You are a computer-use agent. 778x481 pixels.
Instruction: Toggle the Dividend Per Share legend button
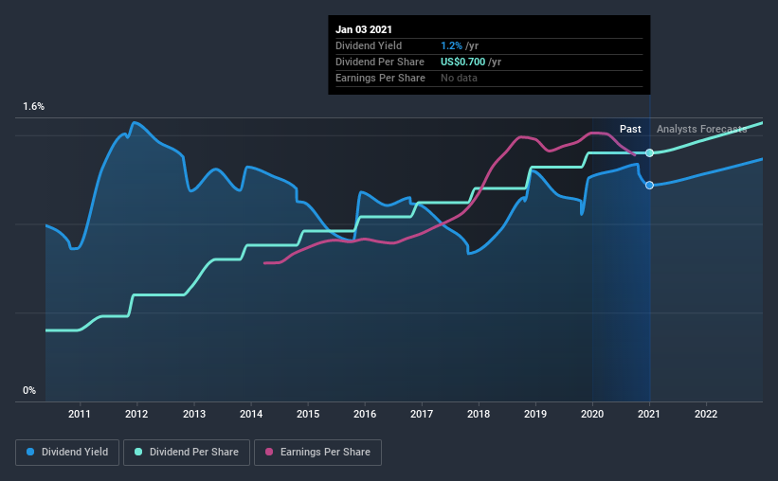point(187,453)
